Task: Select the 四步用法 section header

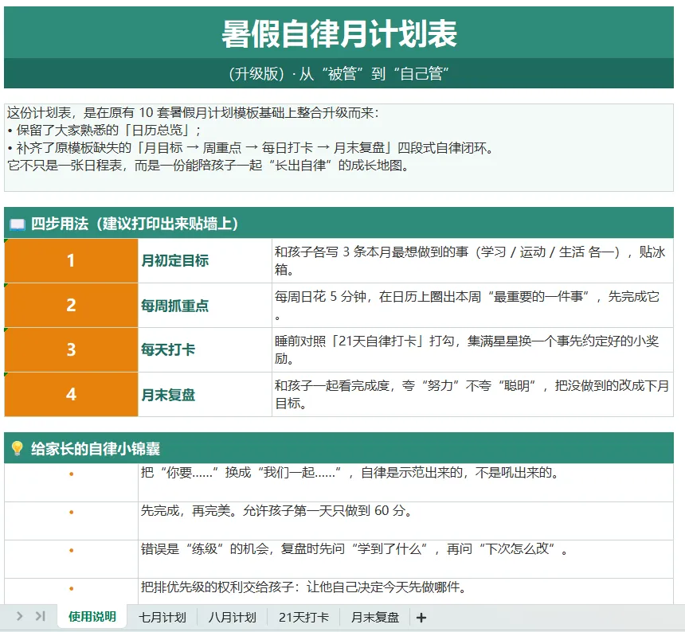Action: tap(339, 223)
